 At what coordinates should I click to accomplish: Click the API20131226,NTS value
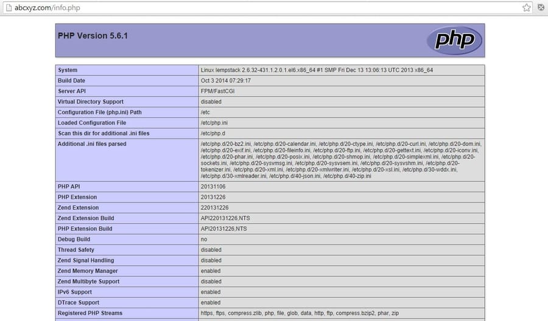223,229
